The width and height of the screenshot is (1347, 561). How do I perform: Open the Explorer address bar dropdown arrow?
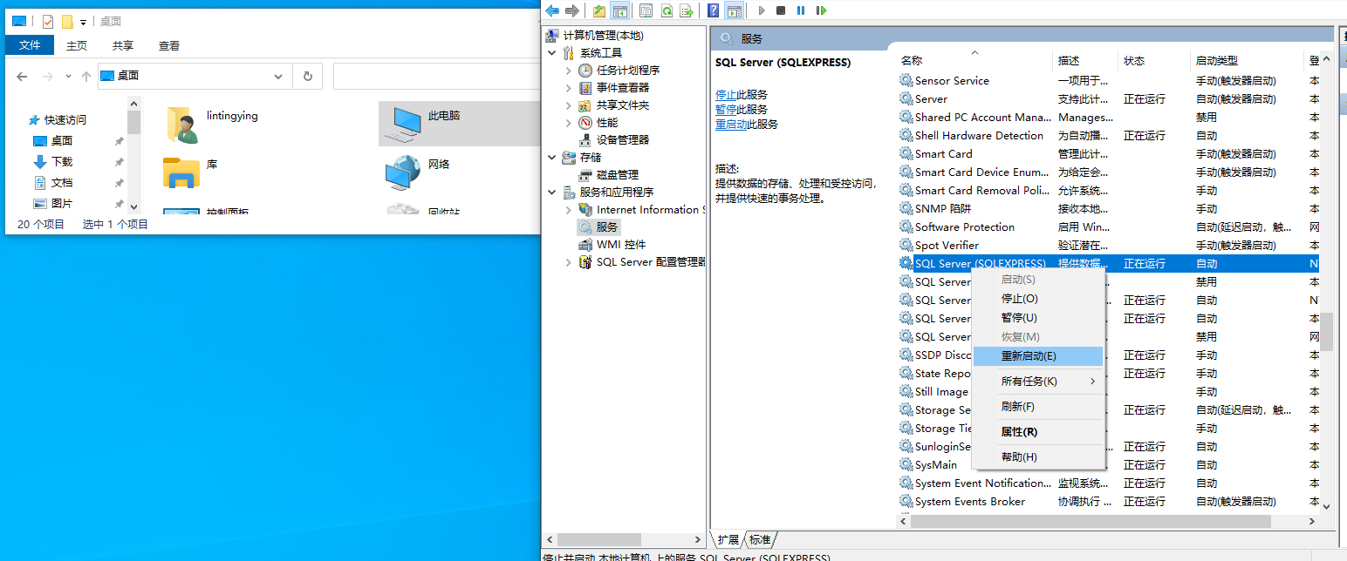[278, 76]
